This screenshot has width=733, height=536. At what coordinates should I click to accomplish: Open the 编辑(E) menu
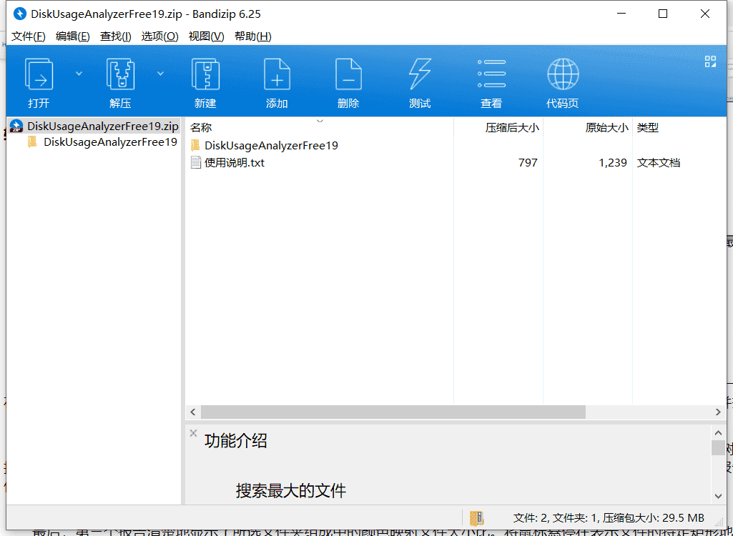coord(72,36)
